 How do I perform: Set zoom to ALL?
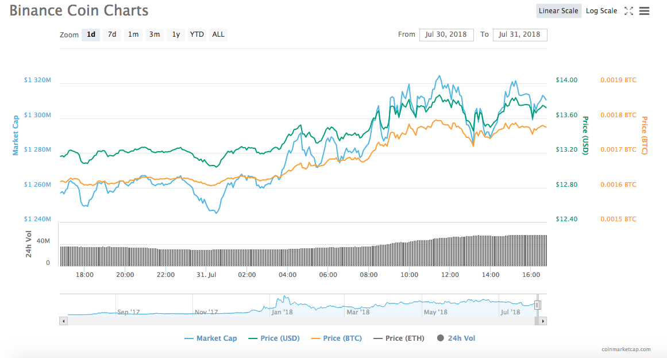tap(218, 34)
